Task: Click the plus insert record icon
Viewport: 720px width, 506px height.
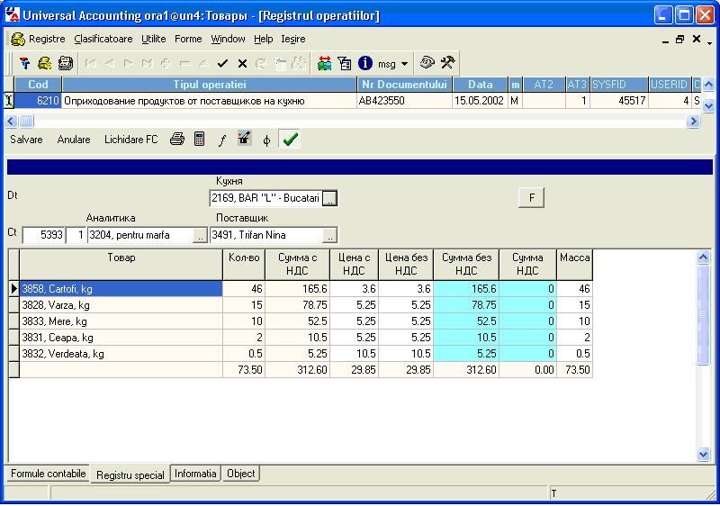Action: click(166, 64)
